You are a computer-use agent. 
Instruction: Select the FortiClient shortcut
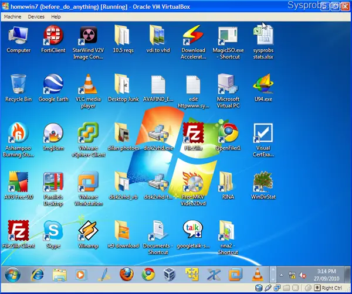(x=53, y=39)
